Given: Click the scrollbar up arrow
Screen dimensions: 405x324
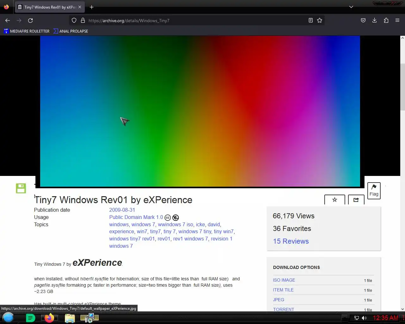Looking at the screenshot, I should click(402, 38).
